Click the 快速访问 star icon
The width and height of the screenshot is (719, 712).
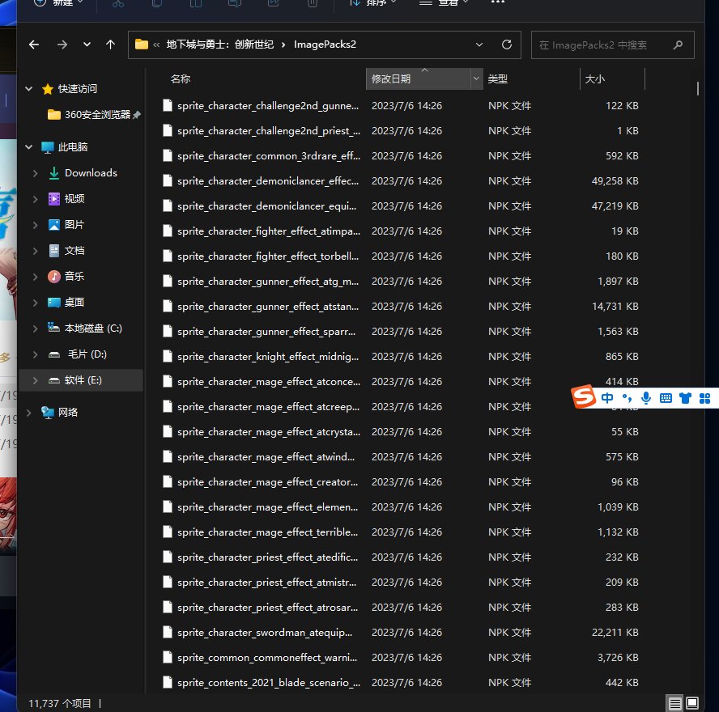[x=48, y=88]
